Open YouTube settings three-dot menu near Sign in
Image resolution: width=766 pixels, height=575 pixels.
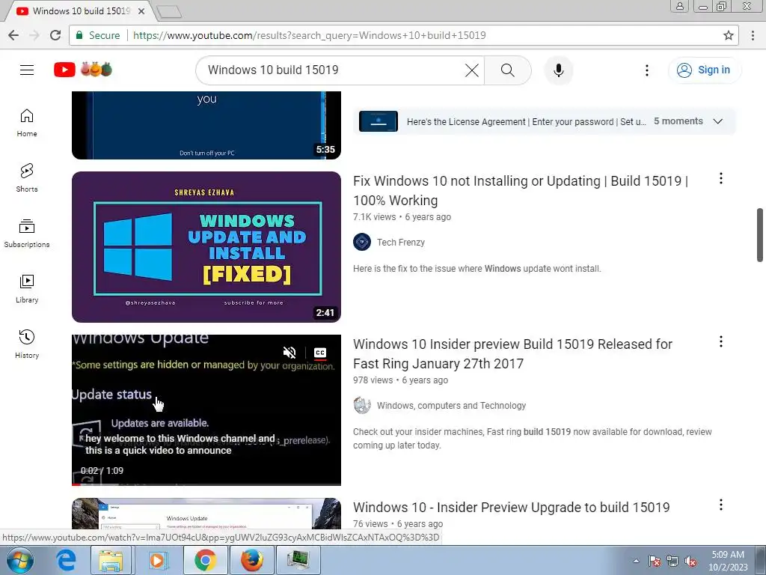(x=647, y=70)
